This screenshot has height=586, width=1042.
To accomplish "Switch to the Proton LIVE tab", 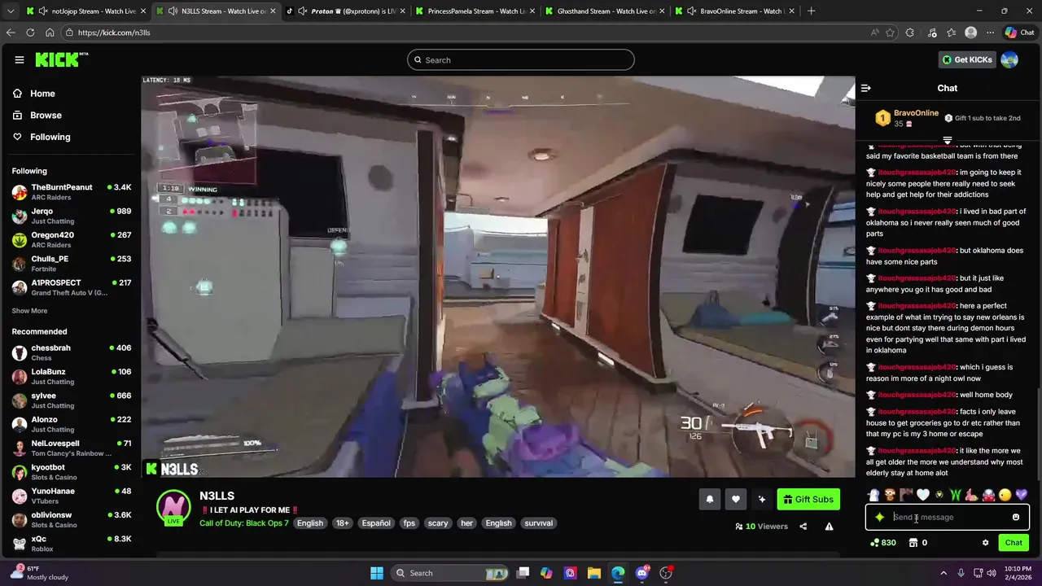I will (347, 11).
